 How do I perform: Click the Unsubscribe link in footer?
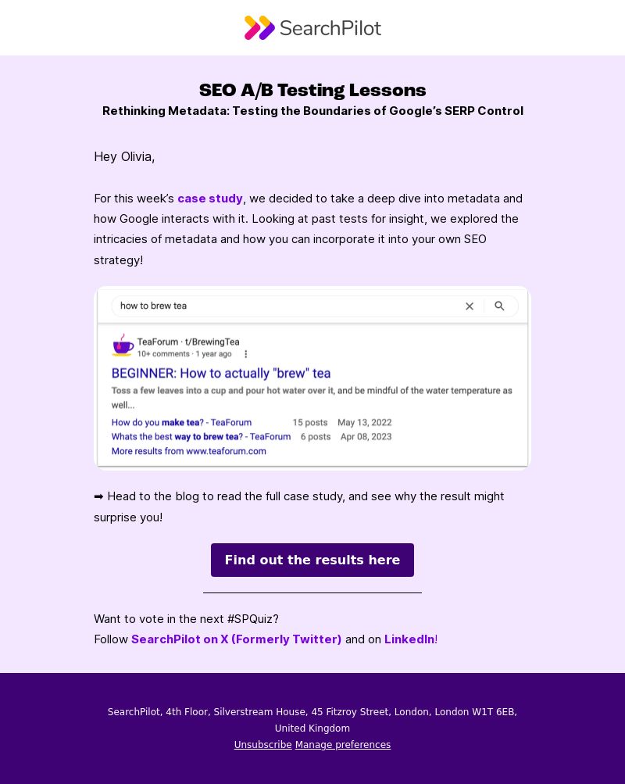click(x=262, y=744)
